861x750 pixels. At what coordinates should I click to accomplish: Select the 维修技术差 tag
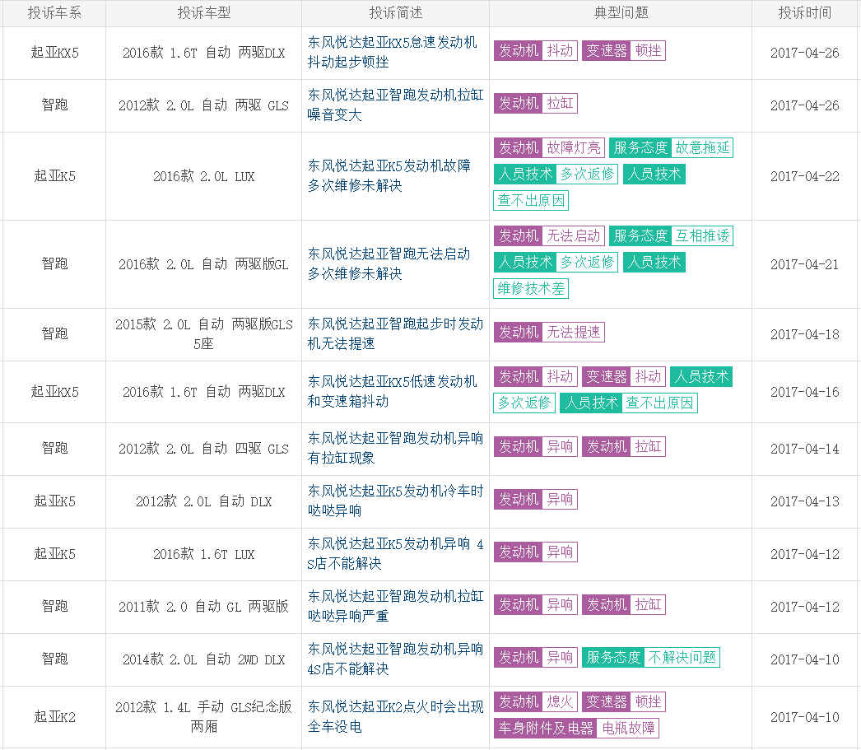point(531,289)
